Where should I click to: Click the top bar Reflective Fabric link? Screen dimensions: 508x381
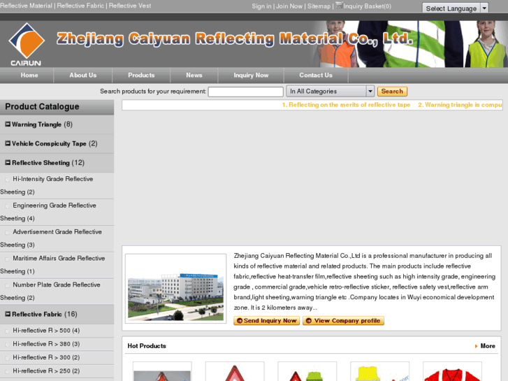tap(80, 6)
